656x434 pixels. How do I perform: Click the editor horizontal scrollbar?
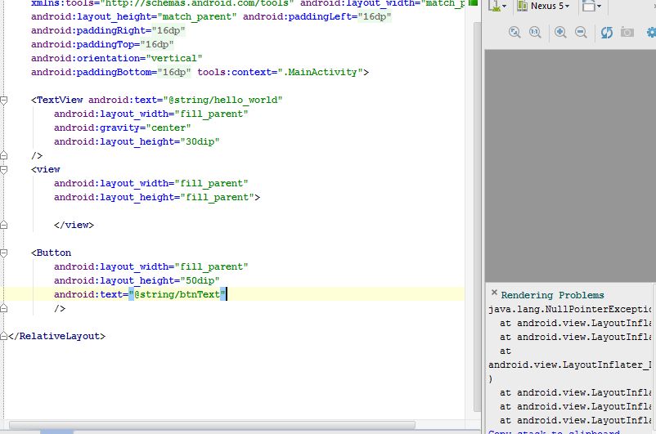point(212,425)
